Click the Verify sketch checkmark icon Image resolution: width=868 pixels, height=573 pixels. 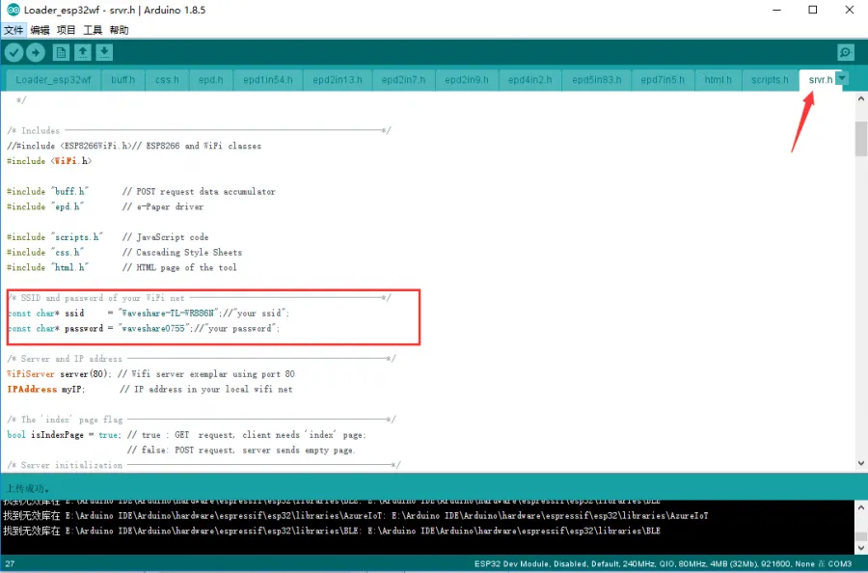(14, 53)
